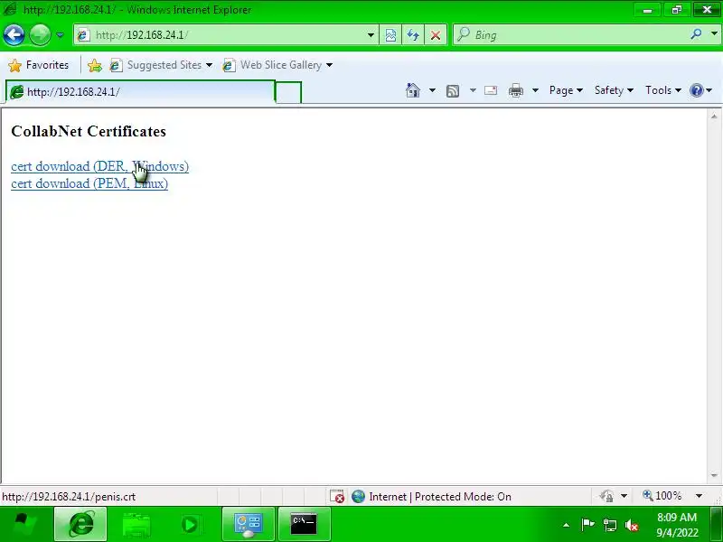Click the CollabNet Certificates heading
The image size is (723, 542).
(89, 131)
